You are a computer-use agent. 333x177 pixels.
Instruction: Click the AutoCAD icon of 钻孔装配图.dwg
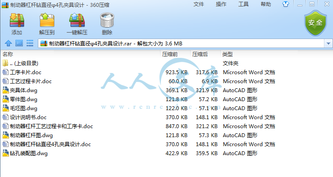click(5, 153)
